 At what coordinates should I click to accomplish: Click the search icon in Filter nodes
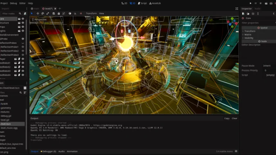(x=20, y=14)
